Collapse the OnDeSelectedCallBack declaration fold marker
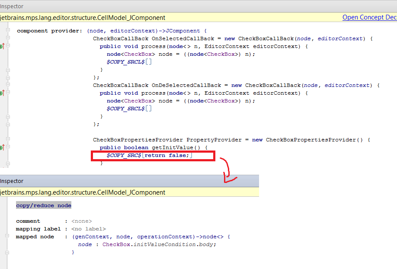The width and height of the screenshot is (397, 269). pos(8,85)
